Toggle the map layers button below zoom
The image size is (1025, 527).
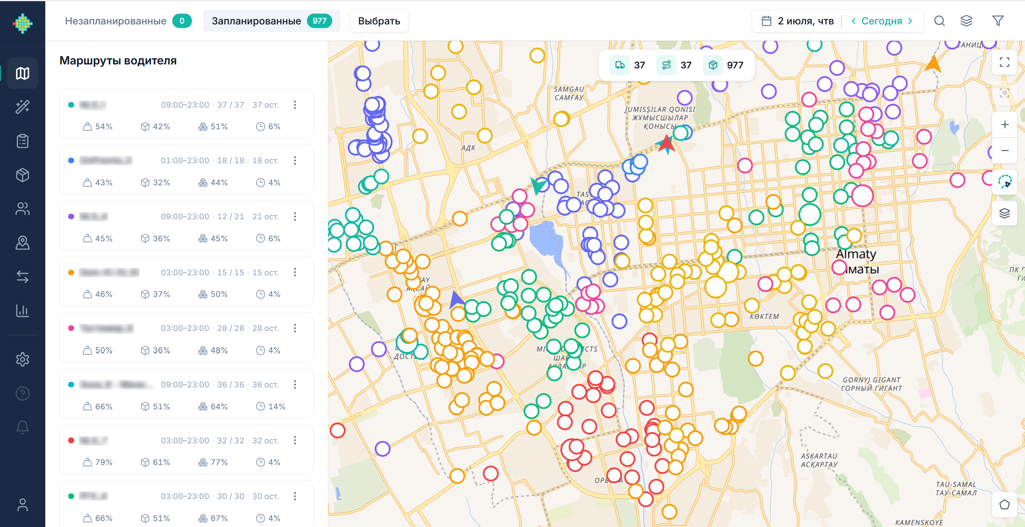[x=1005, y=213]
